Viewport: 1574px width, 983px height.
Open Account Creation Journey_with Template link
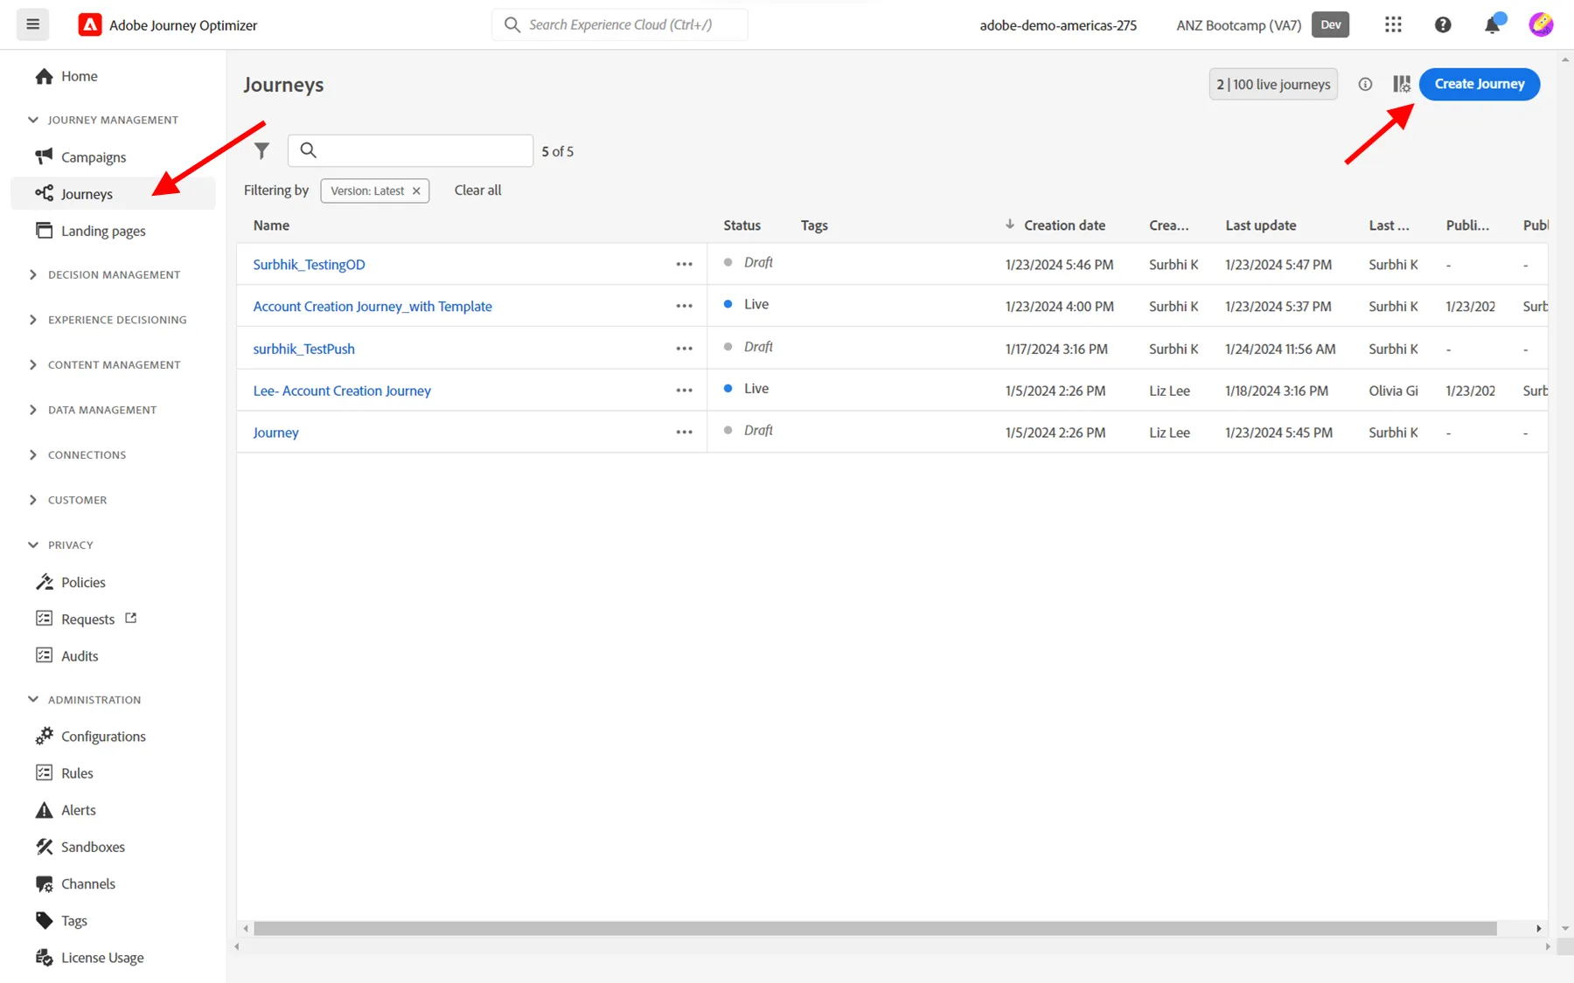tap(373, 306)
